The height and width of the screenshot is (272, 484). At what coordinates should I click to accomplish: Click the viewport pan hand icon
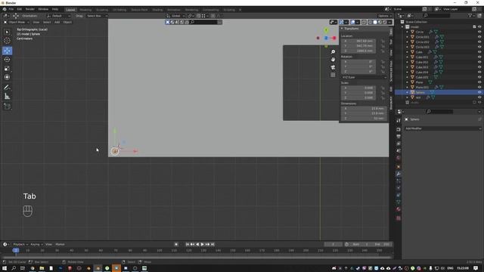[x=333, y=60]
